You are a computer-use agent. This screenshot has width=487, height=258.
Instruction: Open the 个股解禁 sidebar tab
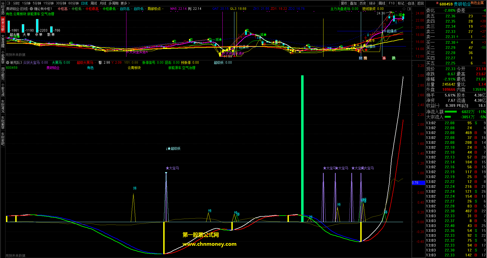point(3,57)
